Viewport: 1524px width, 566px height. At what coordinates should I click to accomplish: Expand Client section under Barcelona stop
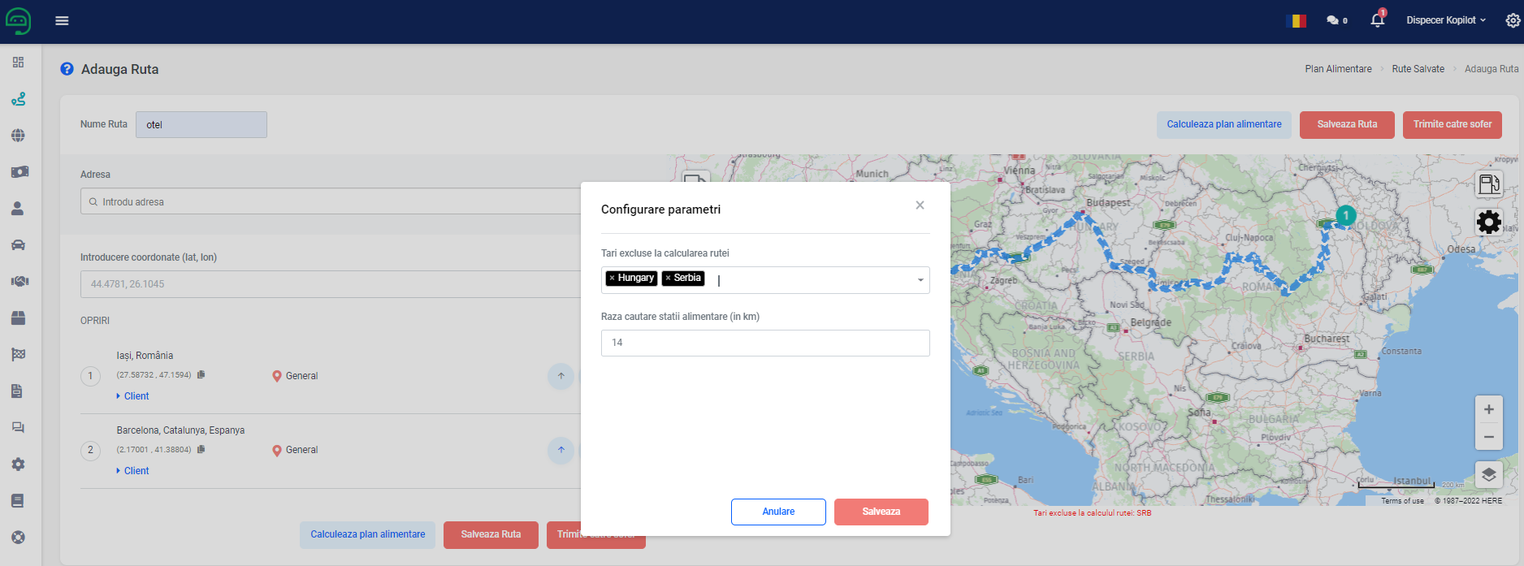tap(132, 471)
